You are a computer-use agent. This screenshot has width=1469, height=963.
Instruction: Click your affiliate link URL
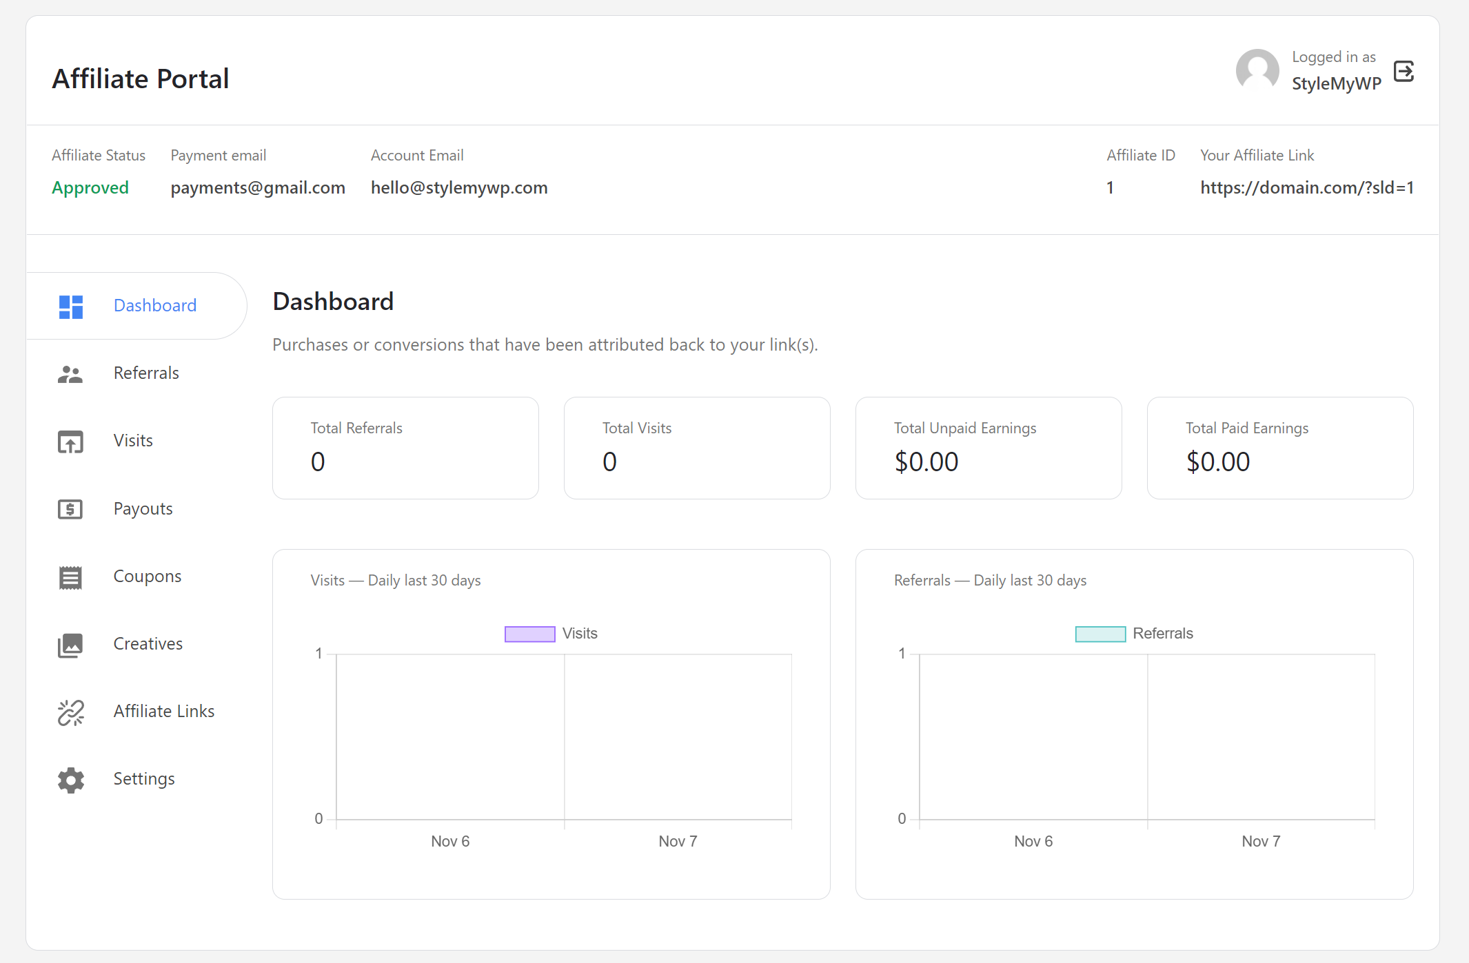(x=1306, y=187)
